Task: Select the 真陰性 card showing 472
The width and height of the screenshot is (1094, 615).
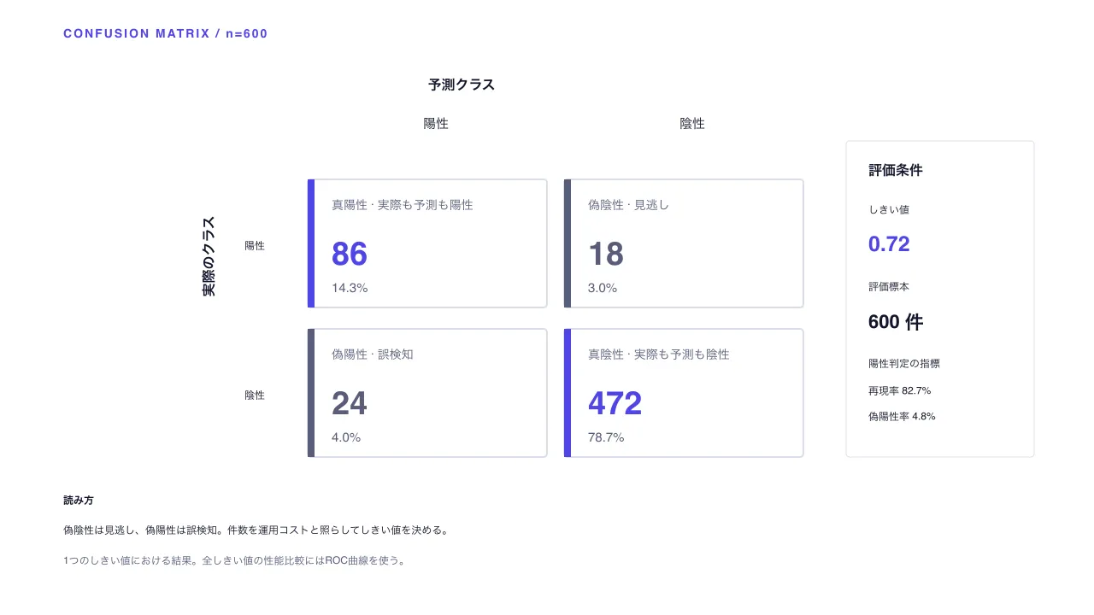Action: pyautogui.click(x=684, y=393)
